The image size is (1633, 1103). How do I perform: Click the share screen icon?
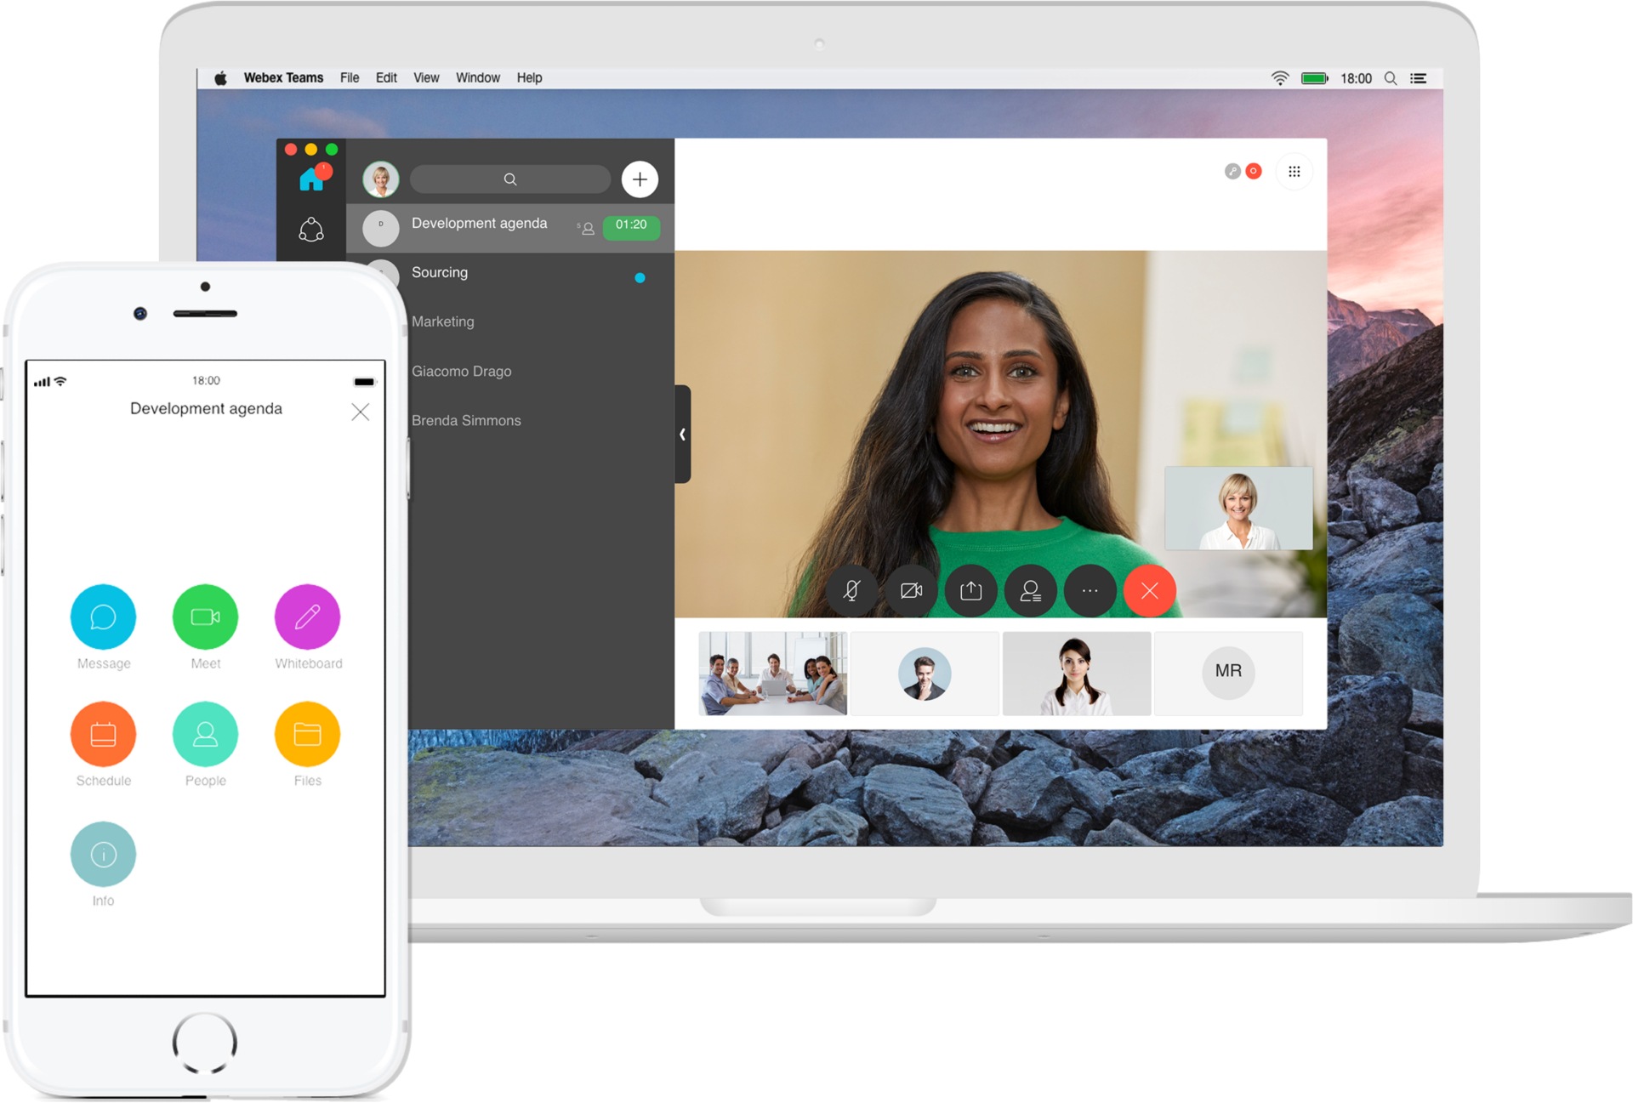click(970, 590)
